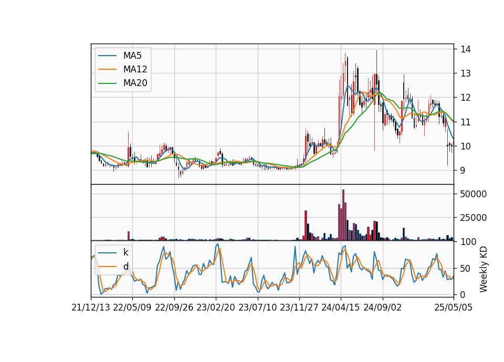
Task: Click the volume axis value 50000
Action: tap(474, 194)
